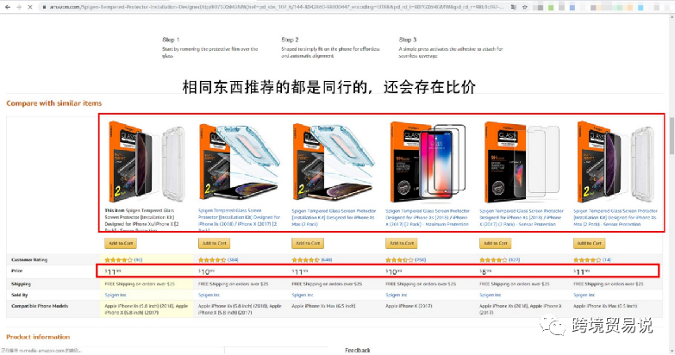Viewport: 675px width, 355px height.
Task: Open first product's star rating
Action: [x=118, y=260]
